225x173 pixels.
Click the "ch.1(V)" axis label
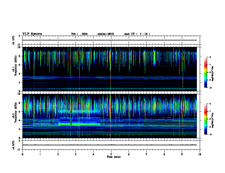(14, 40)
